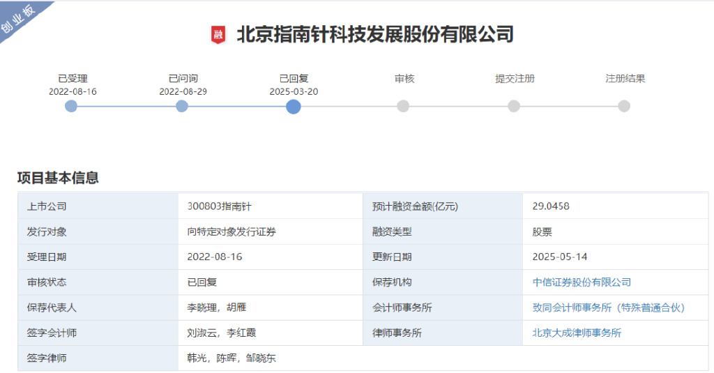Click the 发行对象 row label
The height and width of the screenshot is (373, 714).
[x=47, y=231]
